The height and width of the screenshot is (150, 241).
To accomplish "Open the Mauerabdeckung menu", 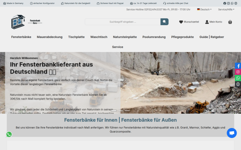I will point(50,37).
